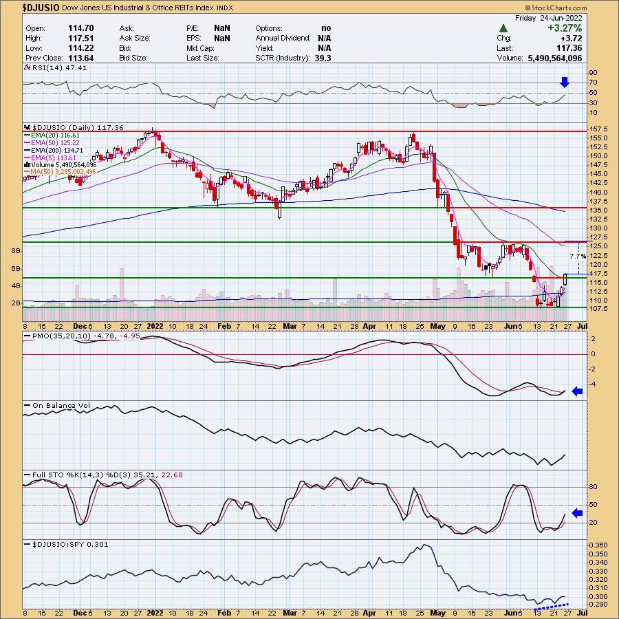Click the High value 117.51
619x619 pixels.
[81, 38]
